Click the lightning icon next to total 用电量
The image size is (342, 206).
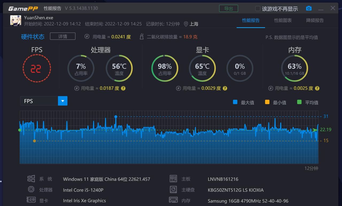tap(87, 37)
